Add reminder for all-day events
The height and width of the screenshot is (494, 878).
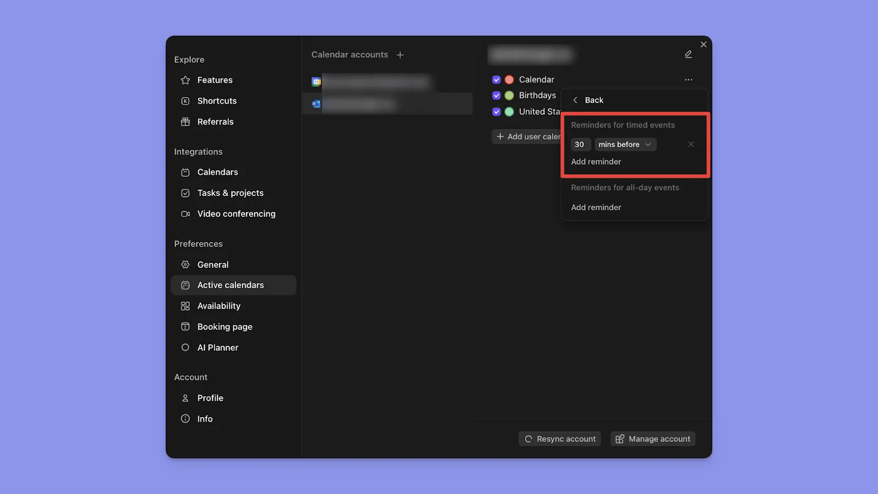pos(596,207)
